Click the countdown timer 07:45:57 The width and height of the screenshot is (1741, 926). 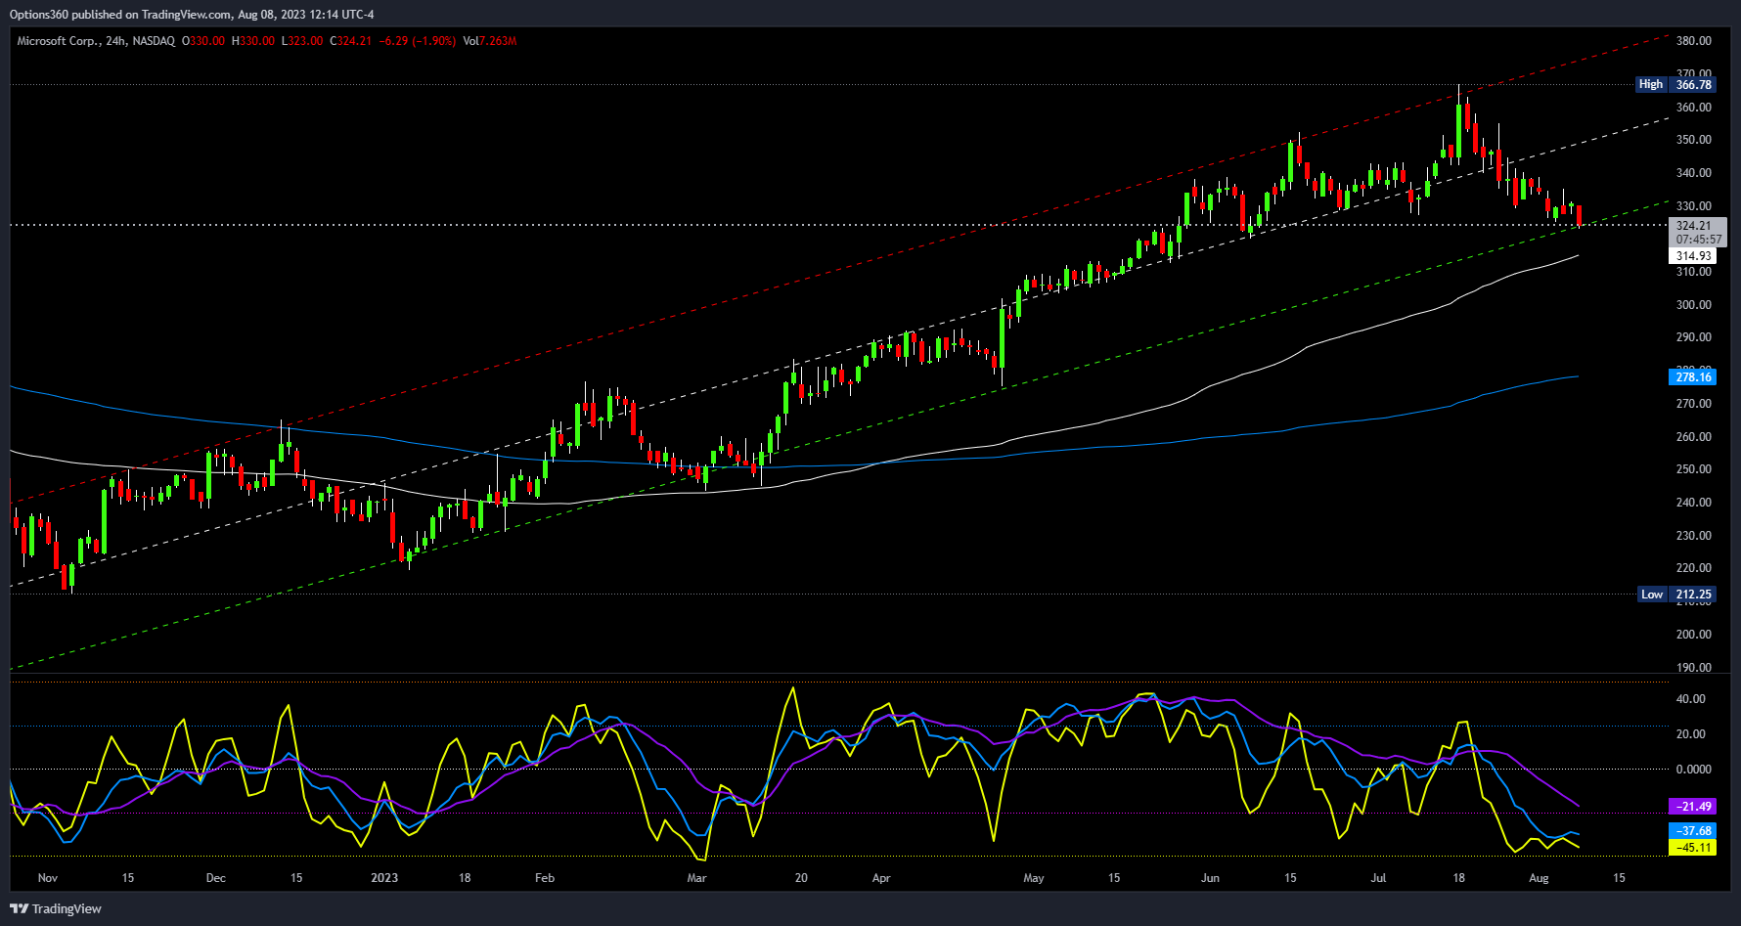(x=1699, y=240)
